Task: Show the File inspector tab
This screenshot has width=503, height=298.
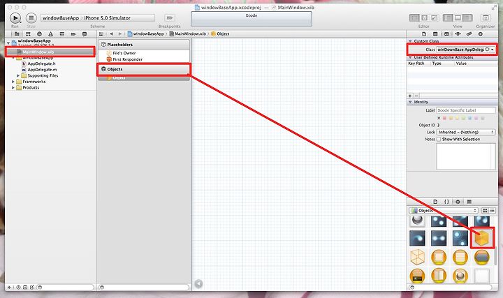Action: 424,34
